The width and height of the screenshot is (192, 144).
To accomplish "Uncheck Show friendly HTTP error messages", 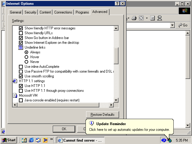I will point(21,28).
